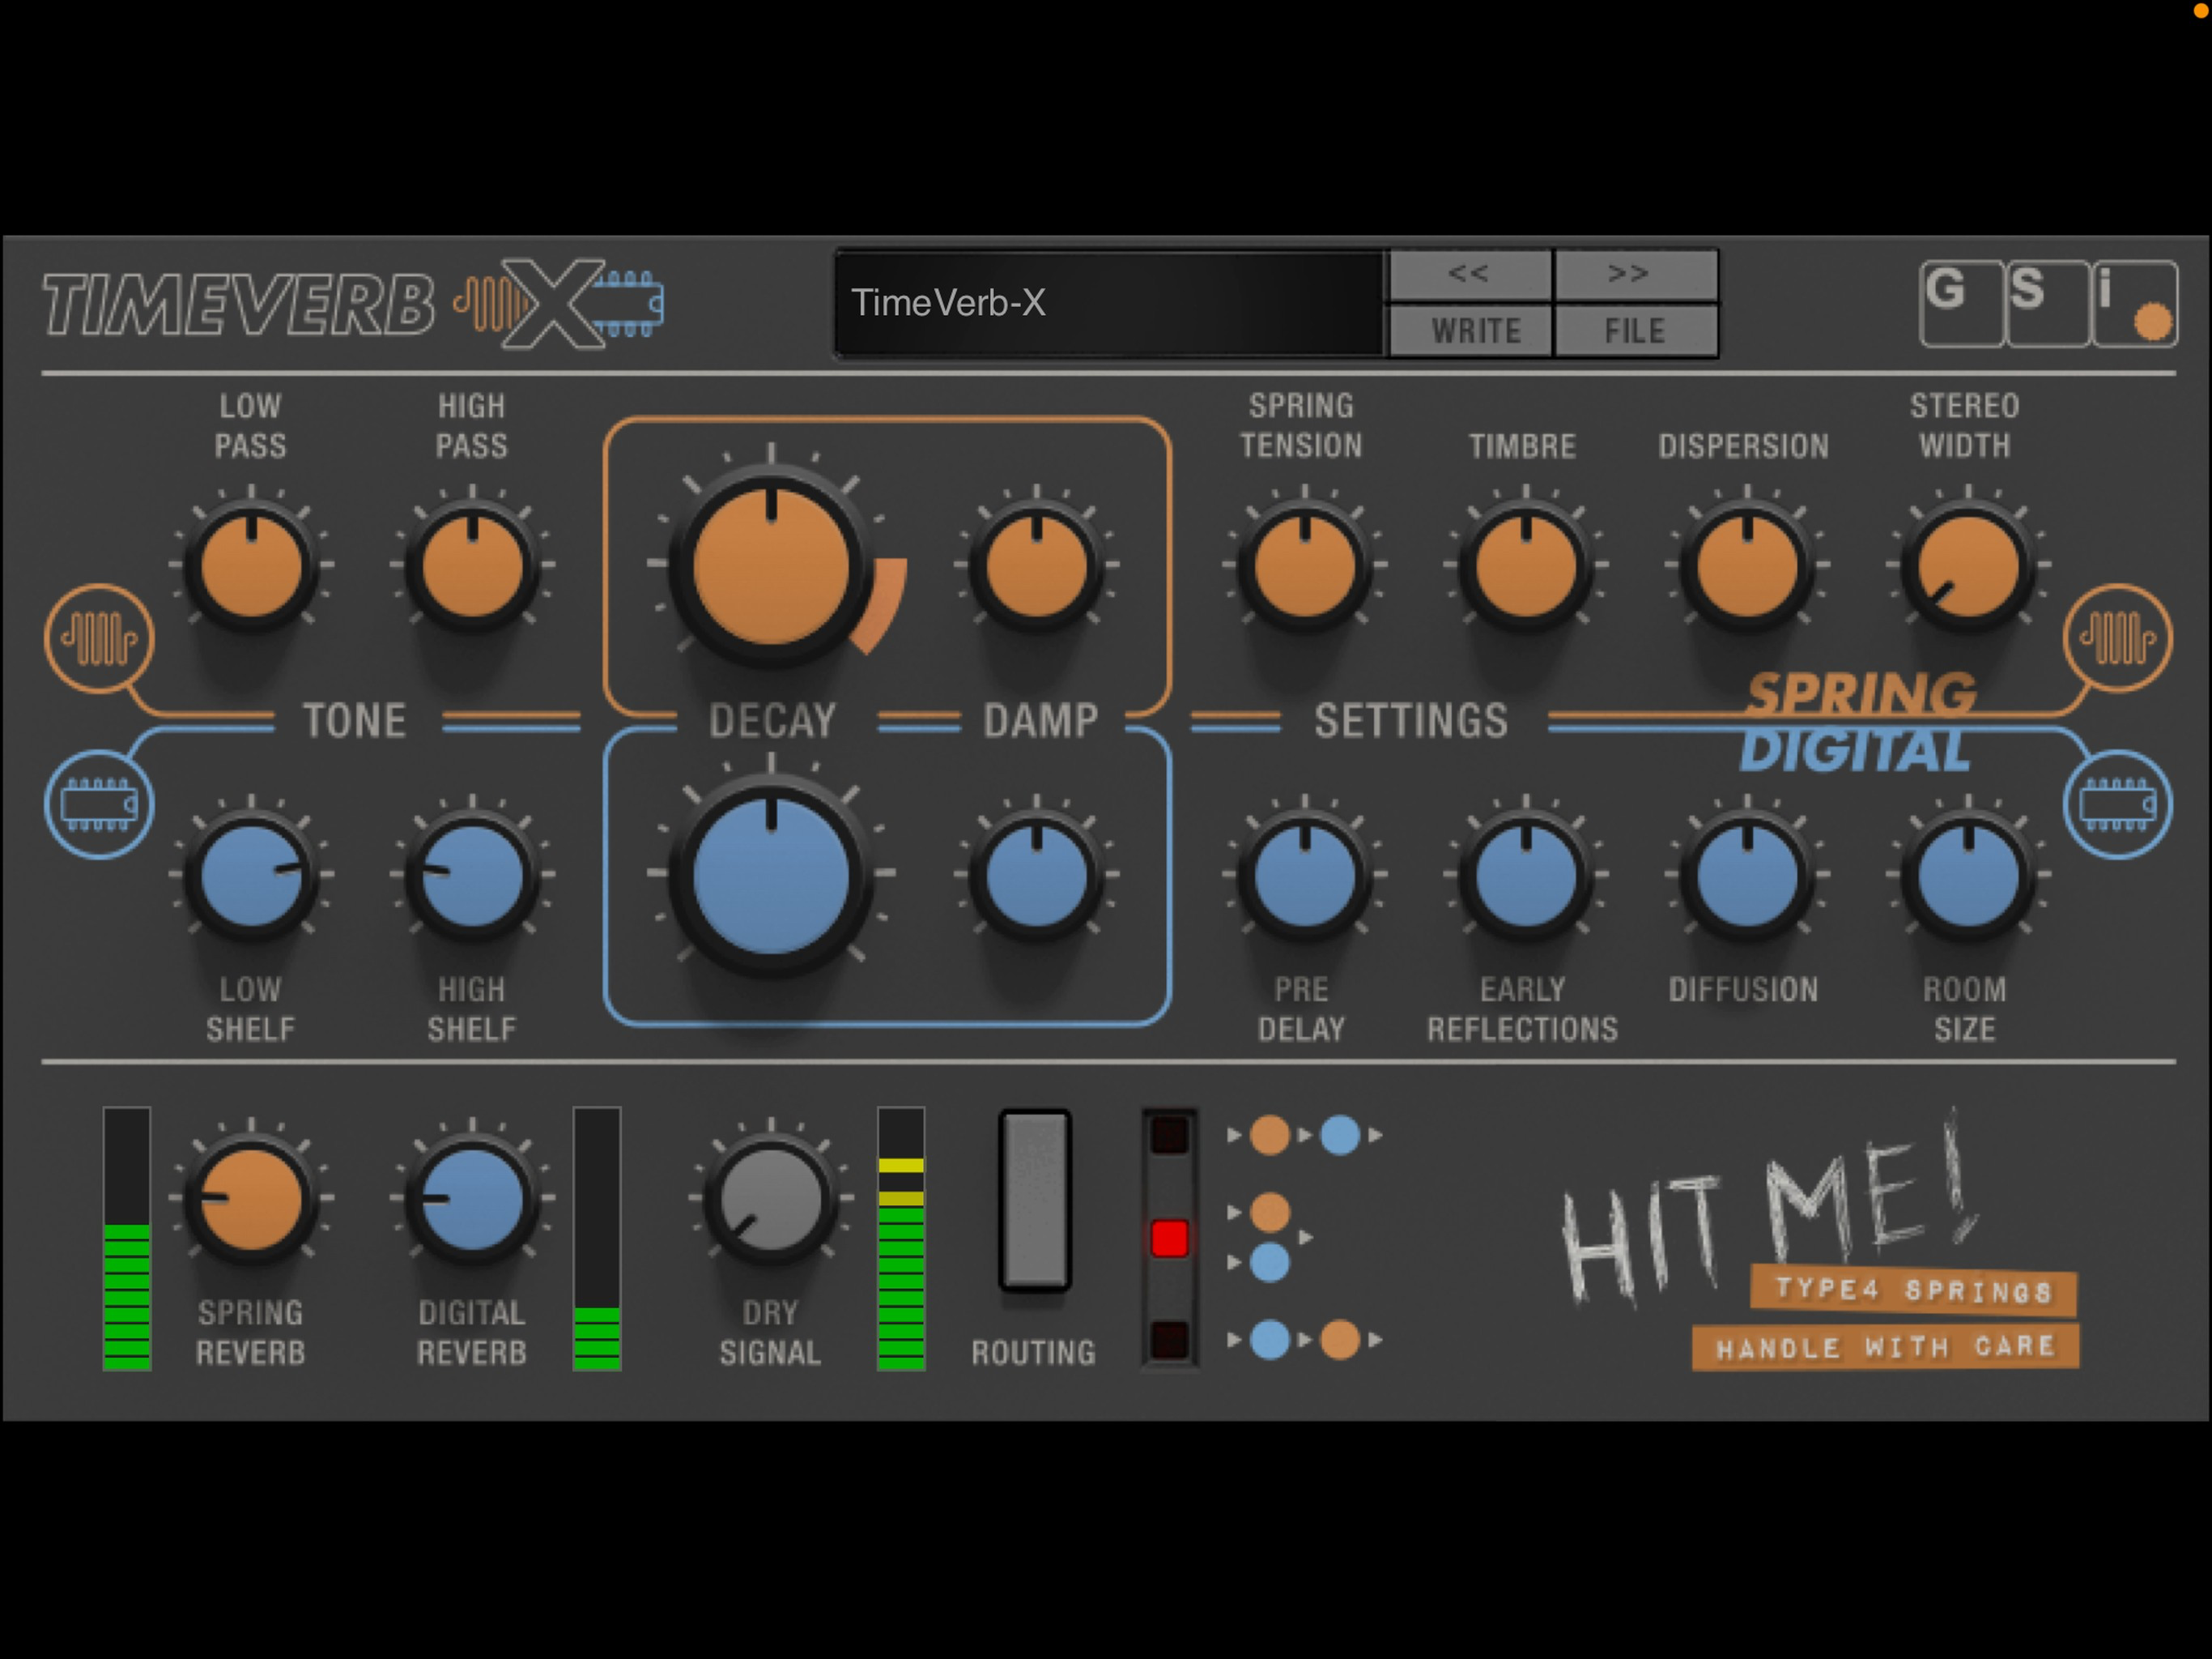Toggle the Routing rocker switch

(1035, 1201)
